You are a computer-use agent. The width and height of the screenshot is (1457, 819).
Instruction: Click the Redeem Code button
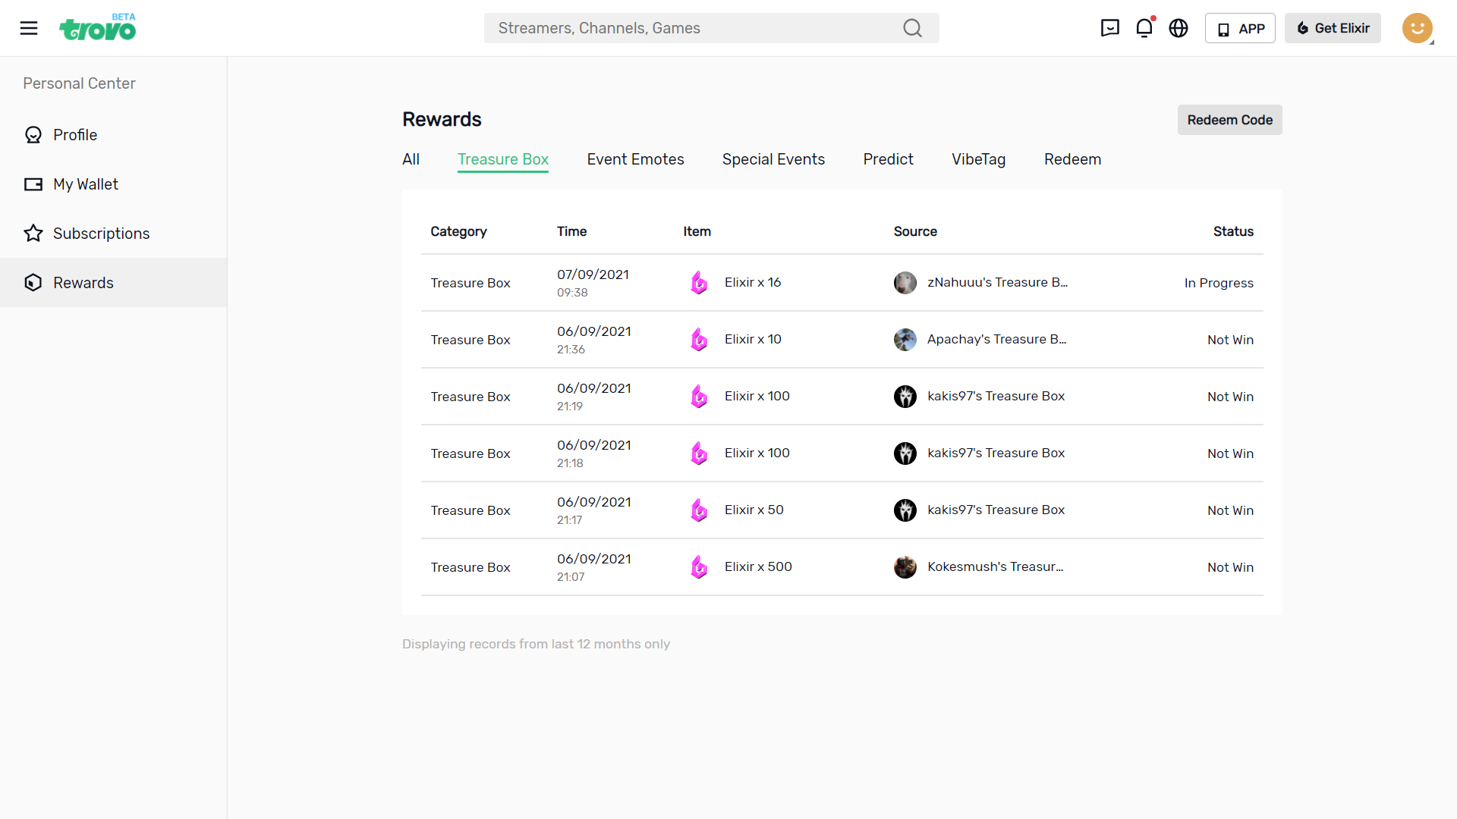pyautogui.click(x=1229, y=120)
